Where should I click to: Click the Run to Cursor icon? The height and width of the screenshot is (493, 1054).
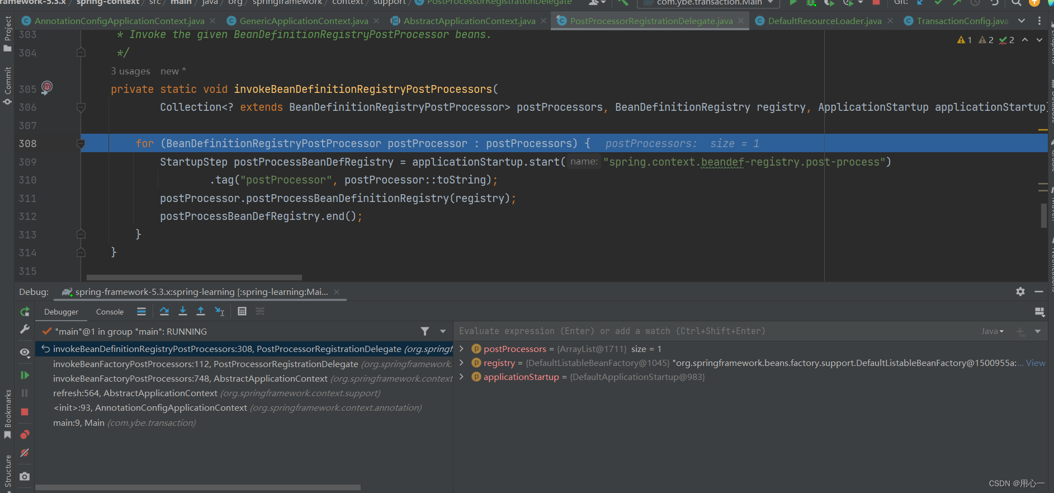coord(219,311)
